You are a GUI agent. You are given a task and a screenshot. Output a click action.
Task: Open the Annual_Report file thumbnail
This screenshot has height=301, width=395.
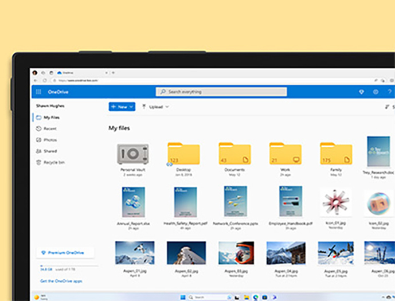click(x=134, y=202)
